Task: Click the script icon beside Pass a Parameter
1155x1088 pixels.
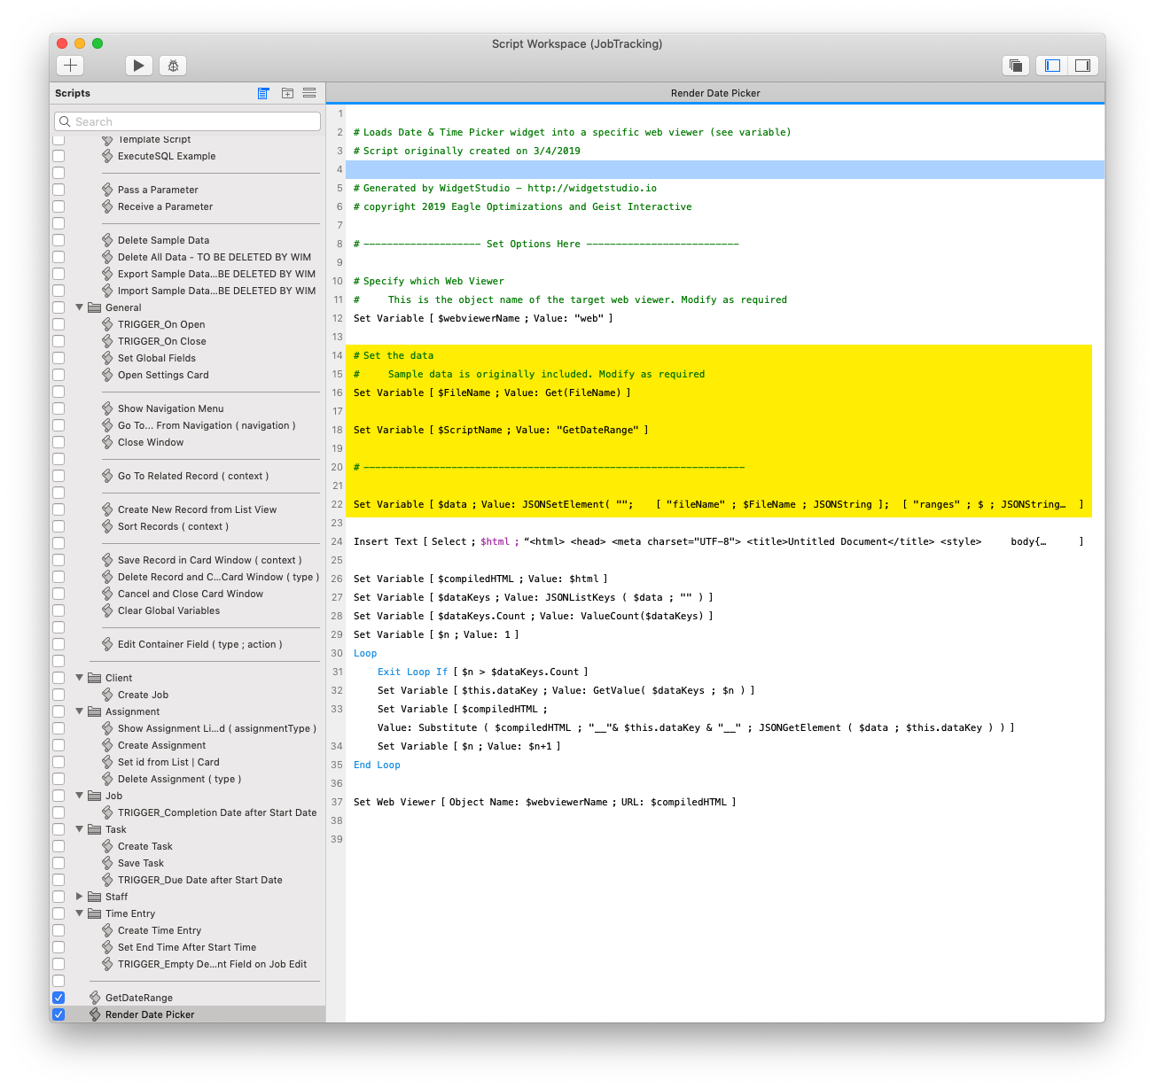Action: pyautogui.click(x=107, y=190)
